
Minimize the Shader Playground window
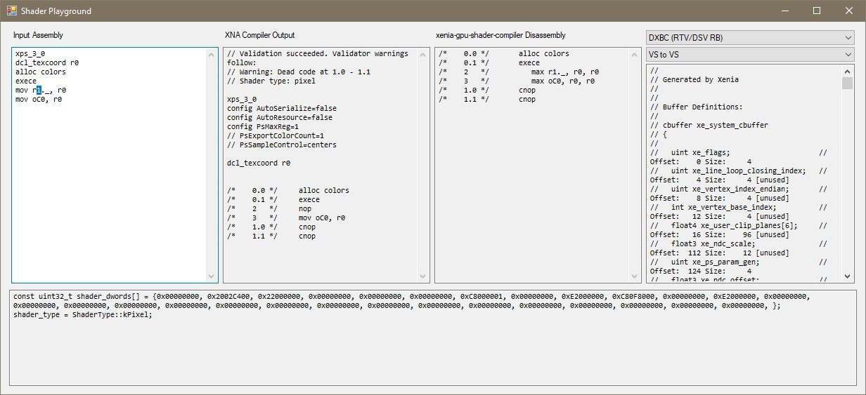[784, 11]
